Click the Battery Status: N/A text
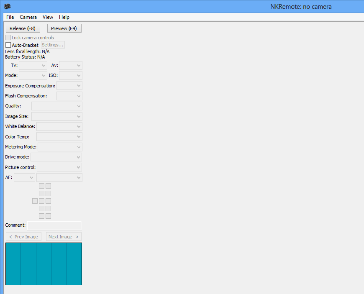364x294 pixels. click(x=25, y=57)
